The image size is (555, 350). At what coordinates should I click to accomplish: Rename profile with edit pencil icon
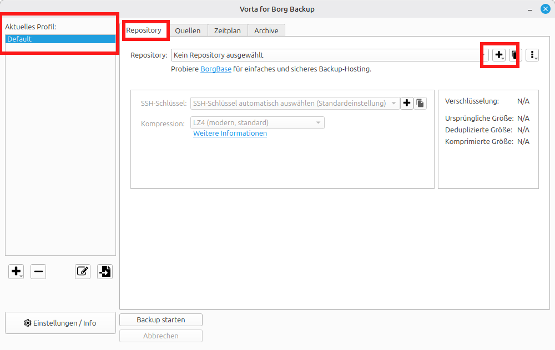point(83,271)
